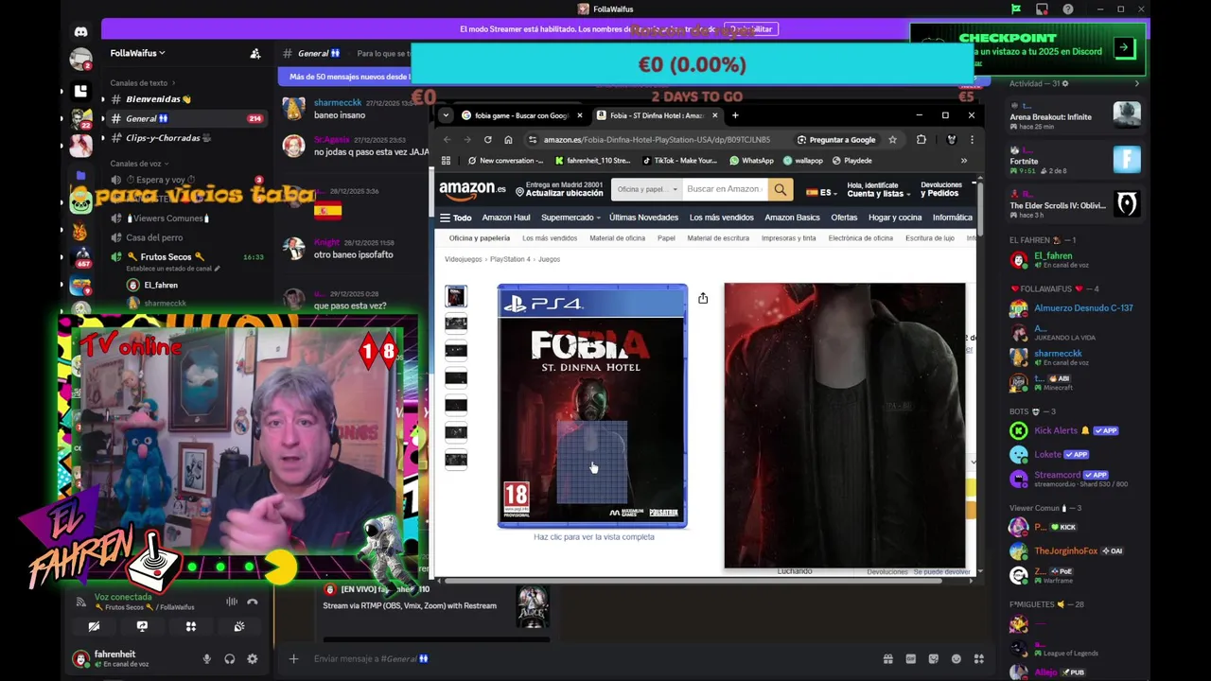The height and width of the screenshot is (681, 1211).
Task: Click Chrome tab search dropdown arrow
Action: [x=446, y=115]
